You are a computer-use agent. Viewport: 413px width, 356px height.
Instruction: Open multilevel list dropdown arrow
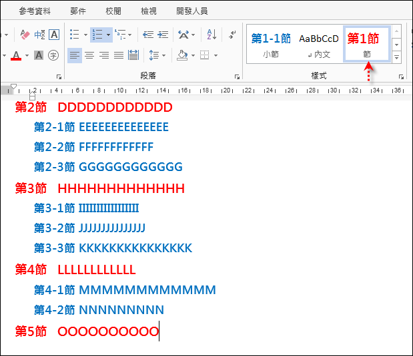pyautogui.click(x=130, y=35)
